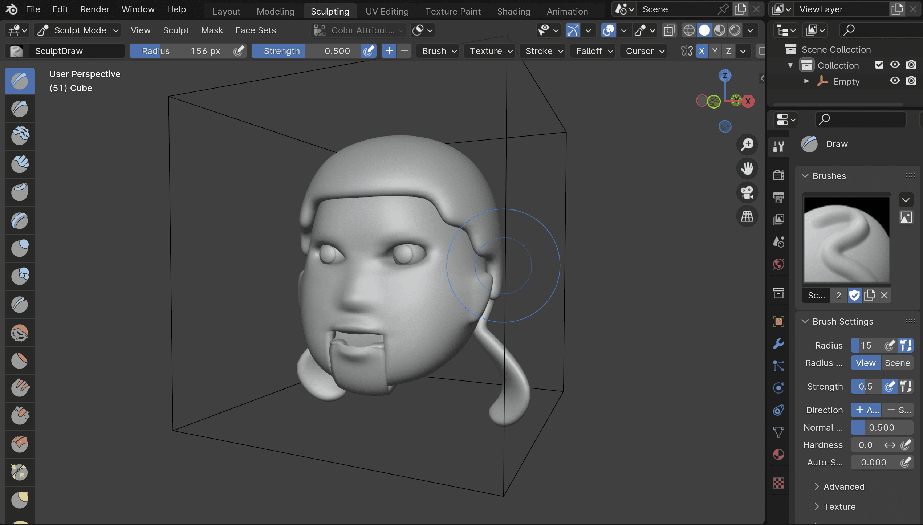Open the Modifiers wrench properties tab
923x525 pixels.
point(778,343)
